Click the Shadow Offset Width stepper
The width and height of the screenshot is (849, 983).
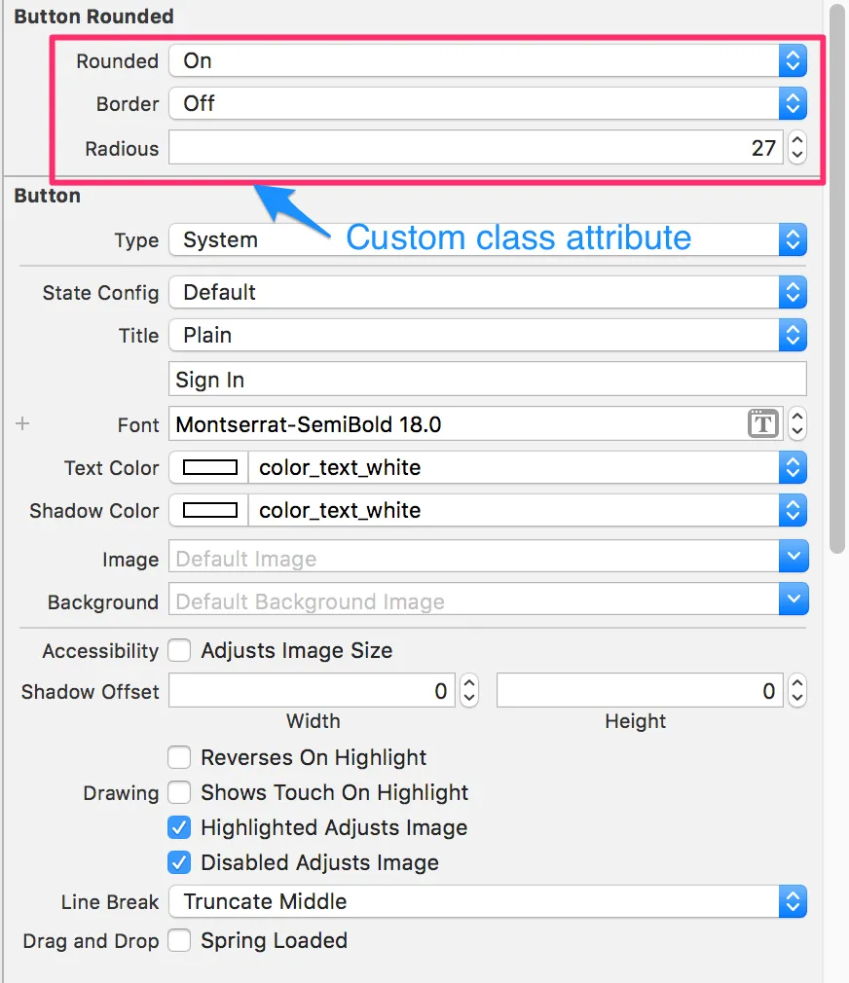click(469, 691)
